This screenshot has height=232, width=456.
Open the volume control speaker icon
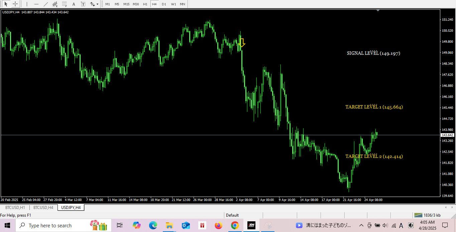385,225
